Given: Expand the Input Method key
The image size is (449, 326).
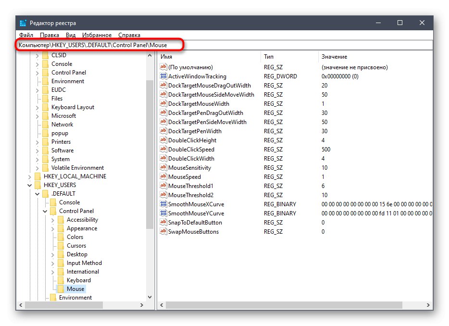Looking at the screenshot, I should (x=53, y=263).
